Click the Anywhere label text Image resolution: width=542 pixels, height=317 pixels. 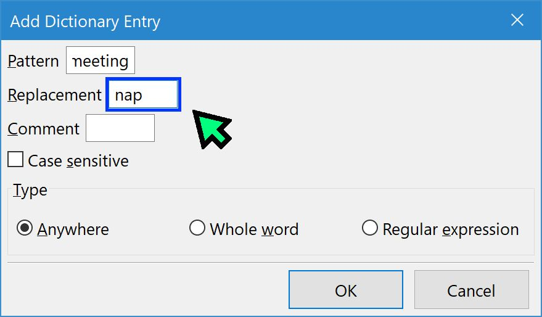tap(73, 229)
